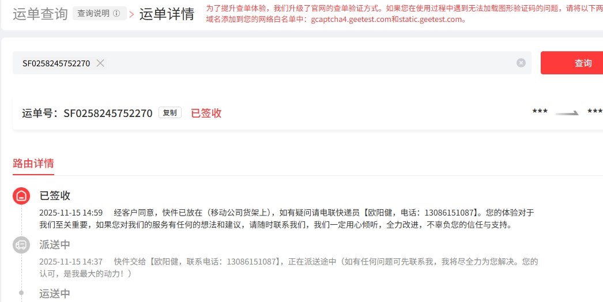The width and height of the screenshot is (603, 302).
Task: Click the red 已签收 house icon
Action: click(x=21, y=196)
